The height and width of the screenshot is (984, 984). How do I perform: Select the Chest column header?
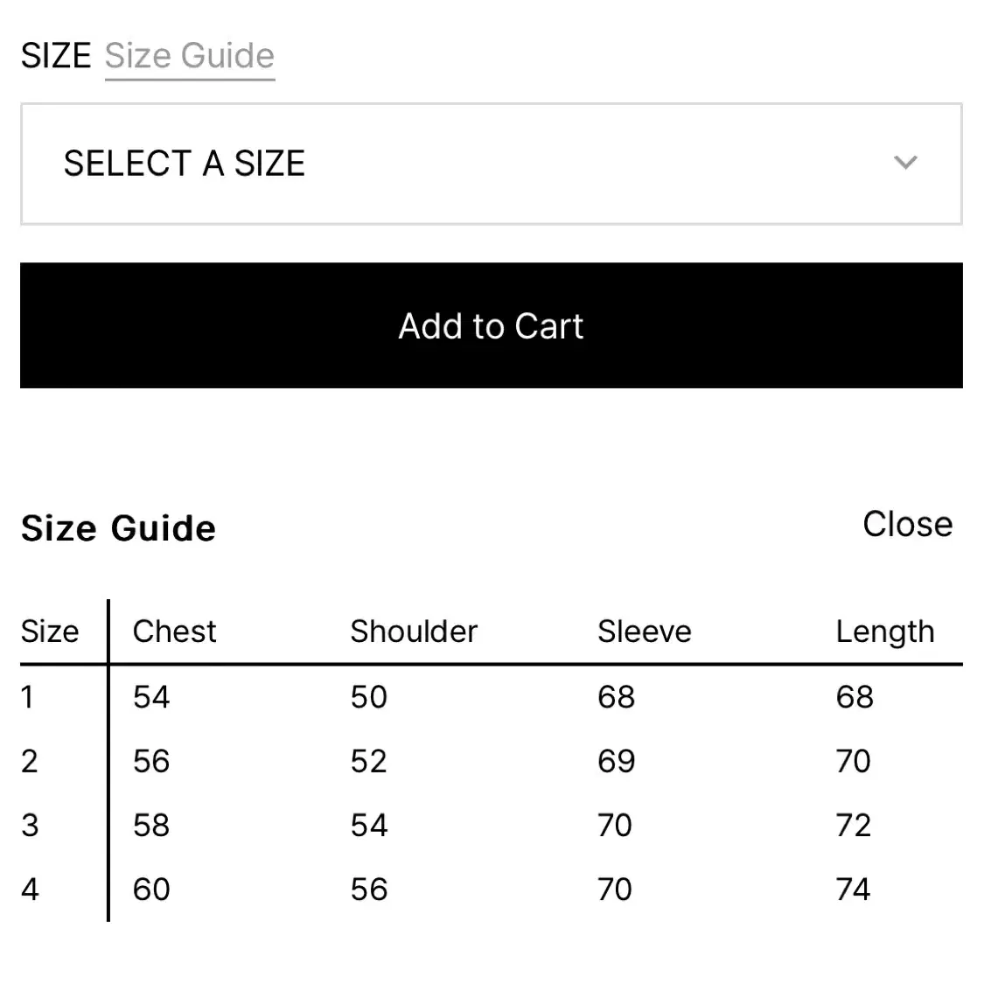coord(174,632)
